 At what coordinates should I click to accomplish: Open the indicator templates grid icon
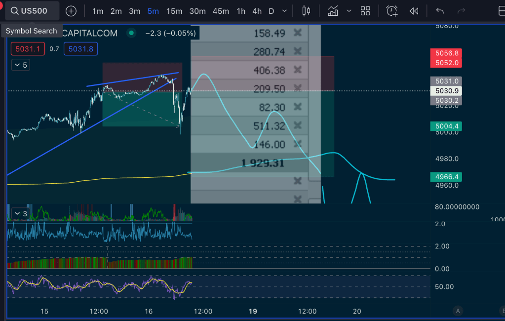tap(365, 11)
